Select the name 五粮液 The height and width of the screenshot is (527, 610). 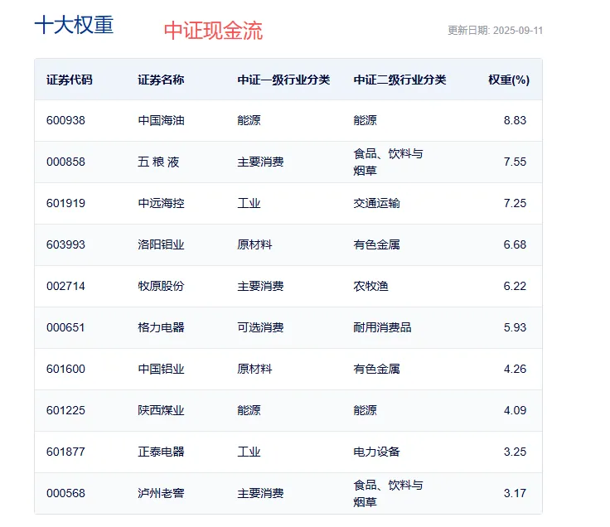click(x=158, y=162)
